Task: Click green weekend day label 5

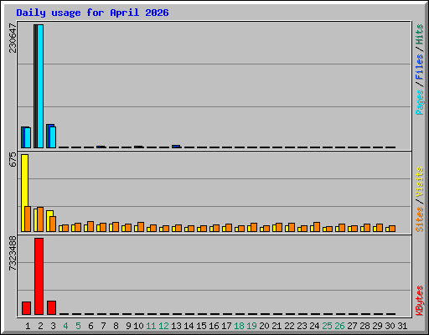Action: [x=78, y=326]
